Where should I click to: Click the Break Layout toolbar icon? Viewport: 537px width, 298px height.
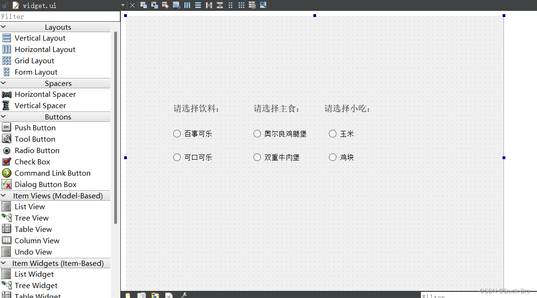[252, 5]
